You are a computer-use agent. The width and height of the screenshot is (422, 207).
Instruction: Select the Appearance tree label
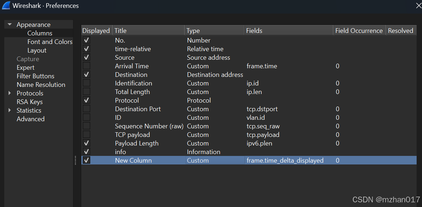coord(33,25)
